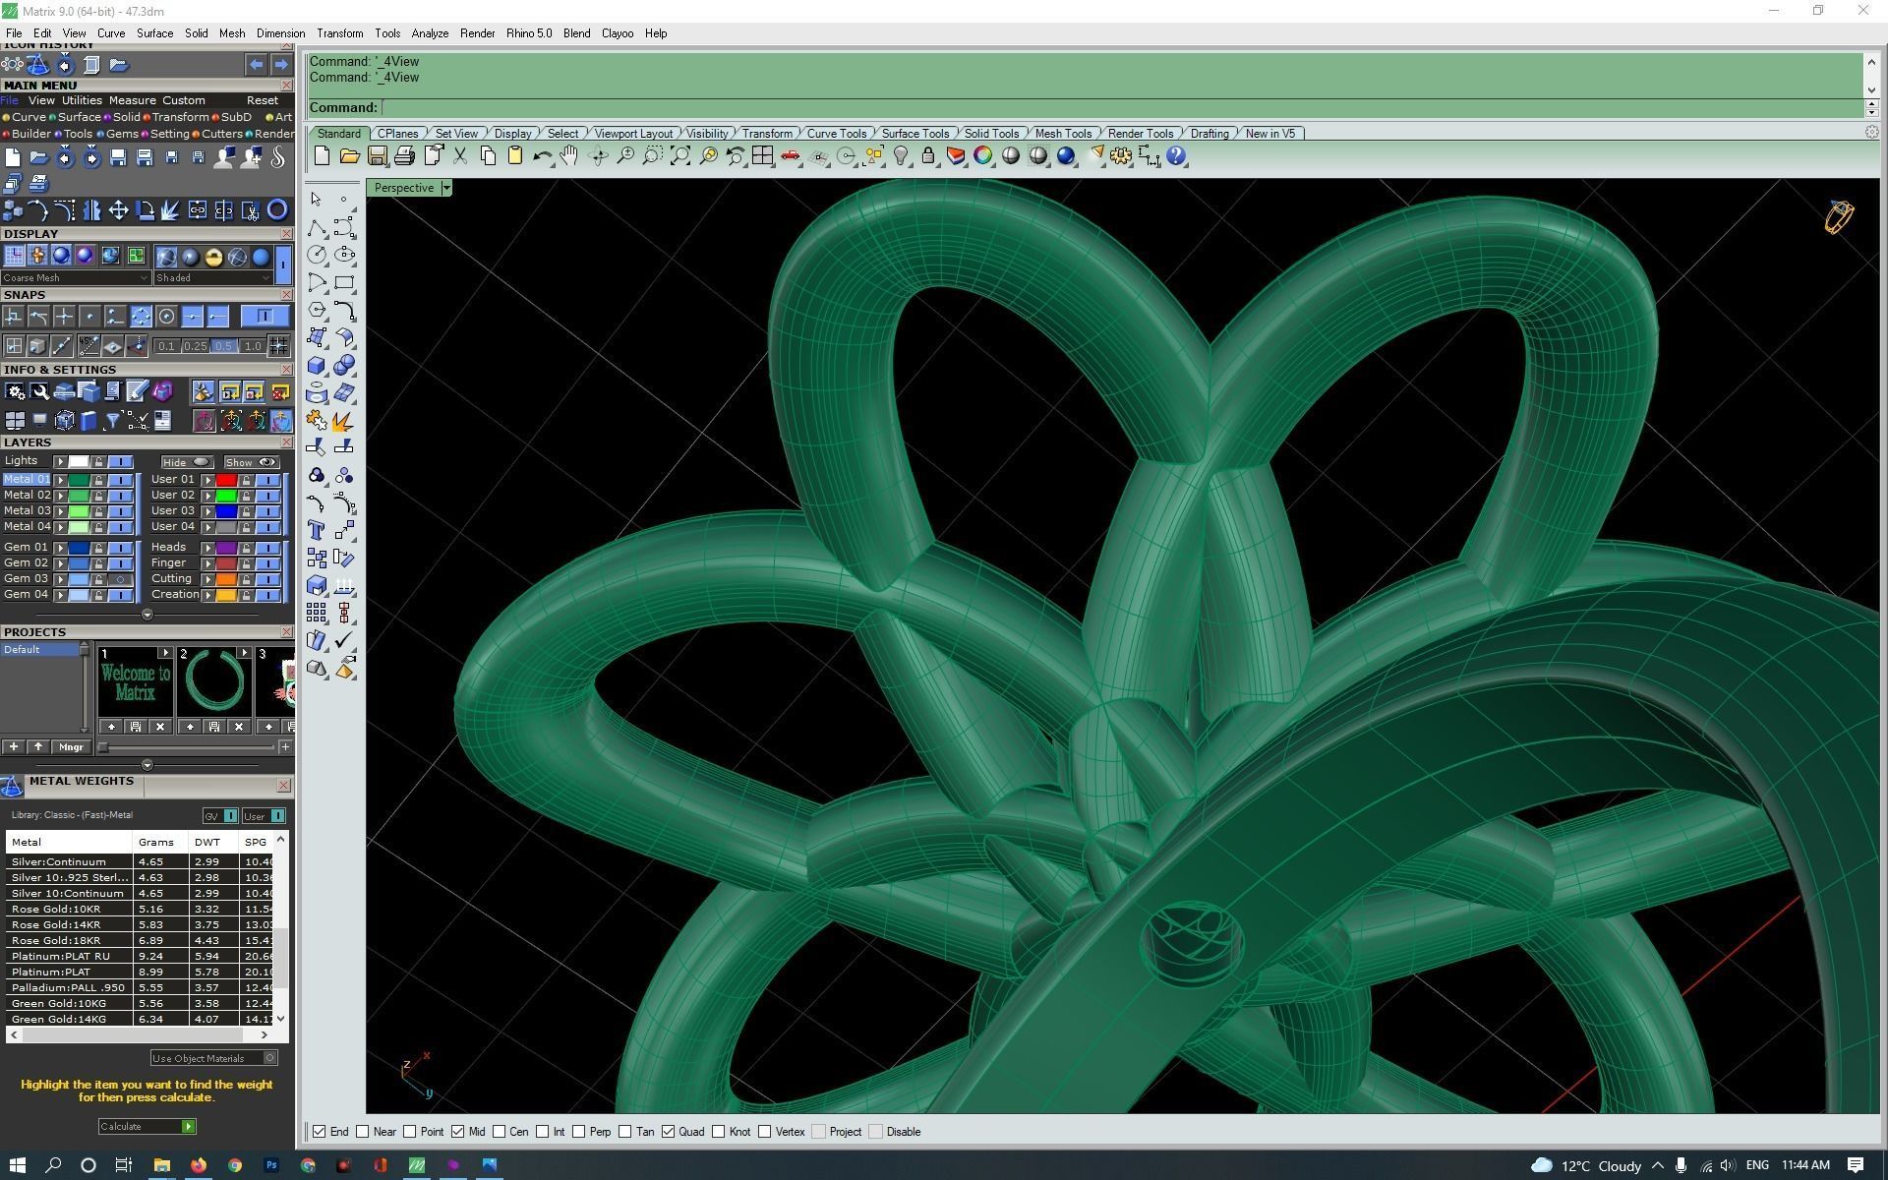Click the orange Cutting layer color swatch
The image size is (1888, 1180).
226,579
